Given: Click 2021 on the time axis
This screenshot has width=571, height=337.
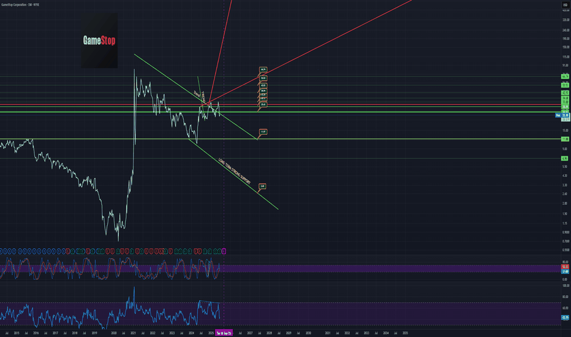Looking at the screenshot, I should coord(133,333).
